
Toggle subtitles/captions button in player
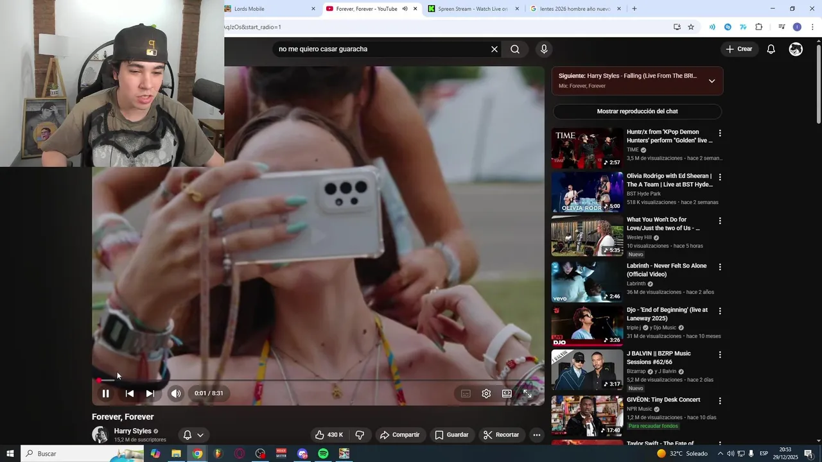tap(466, 393)
